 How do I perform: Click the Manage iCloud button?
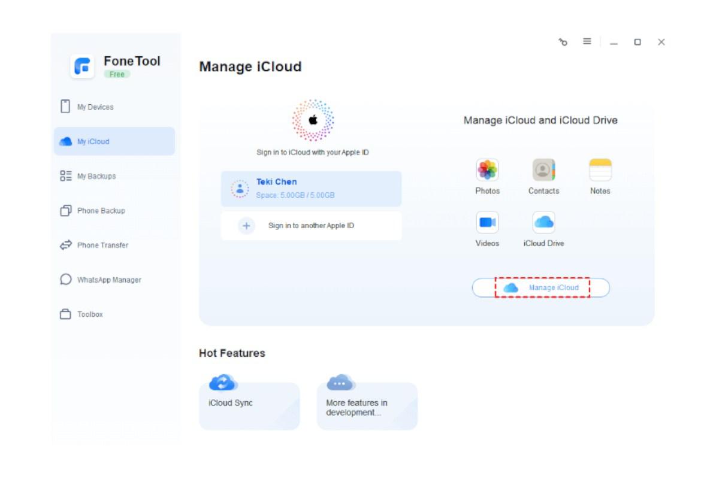541,288
